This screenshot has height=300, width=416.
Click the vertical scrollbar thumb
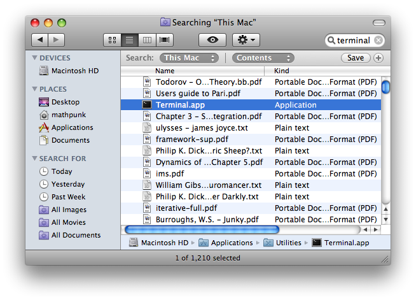click(385, 87)
